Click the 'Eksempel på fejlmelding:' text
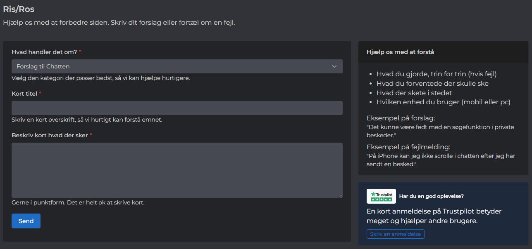Screen dimensions: 532x249 click(x=408, y=147)
